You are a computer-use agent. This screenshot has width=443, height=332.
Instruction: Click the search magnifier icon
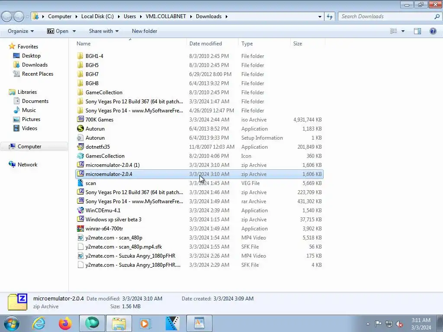coord(437,16)
